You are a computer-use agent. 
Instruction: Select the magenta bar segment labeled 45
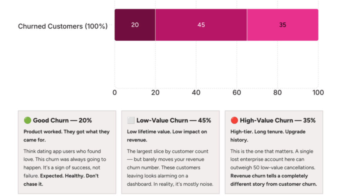click(x=201, y=25)
